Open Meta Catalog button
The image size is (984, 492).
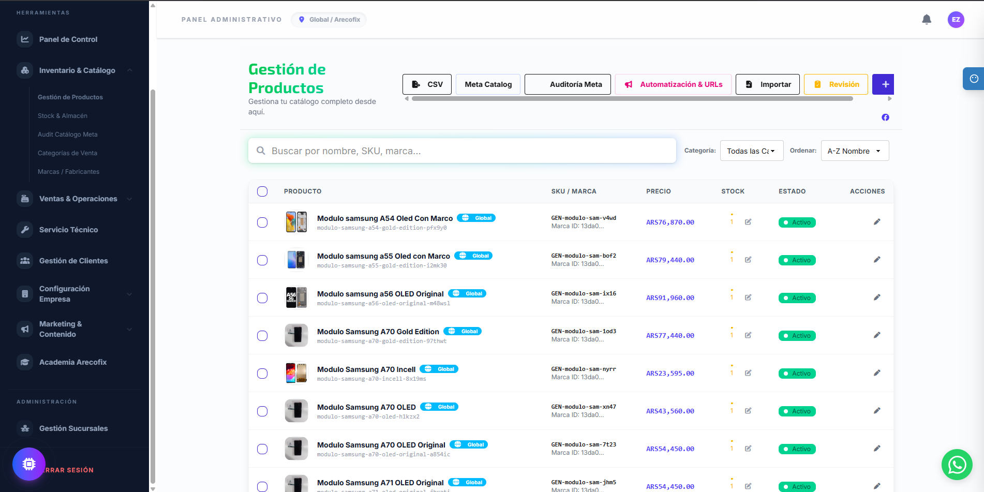(488, 84)
